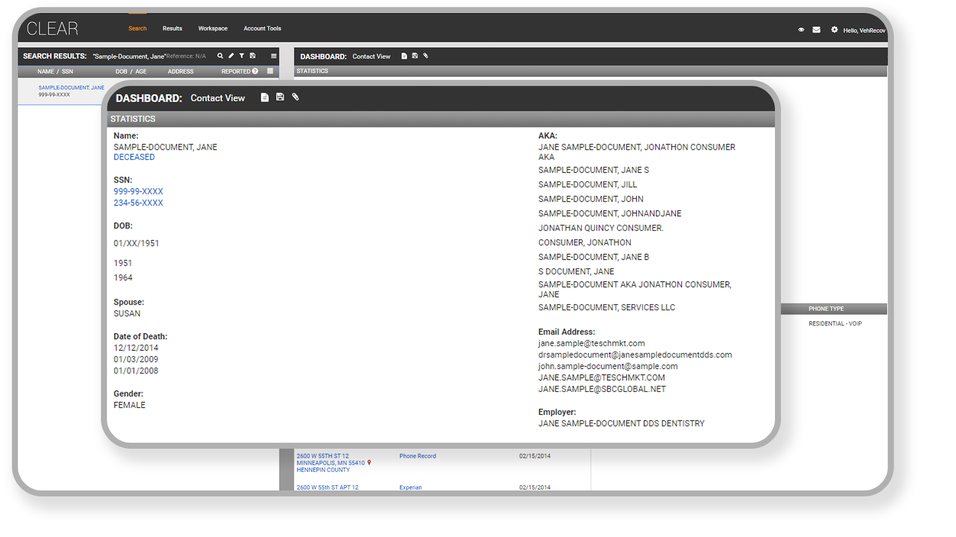This screenshot has height=537, width=956.
Task: Open the Workspace tab
Action: 213,29
